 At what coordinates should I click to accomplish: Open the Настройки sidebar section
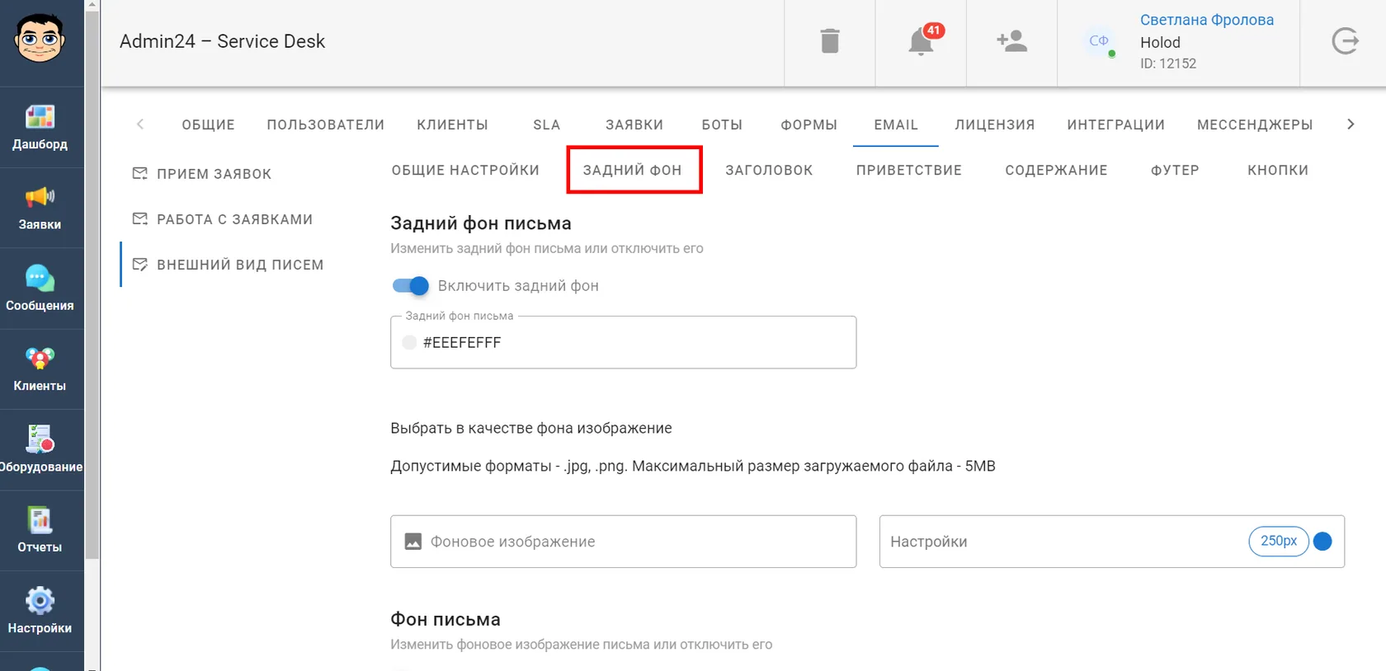[40, 612]
